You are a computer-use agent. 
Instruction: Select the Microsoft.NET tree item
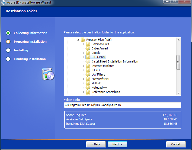click(101, 79)
